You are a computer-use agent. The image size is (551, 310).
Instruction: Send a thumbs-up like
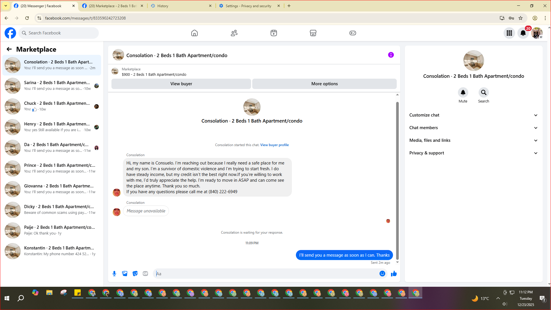click(394, 274)
